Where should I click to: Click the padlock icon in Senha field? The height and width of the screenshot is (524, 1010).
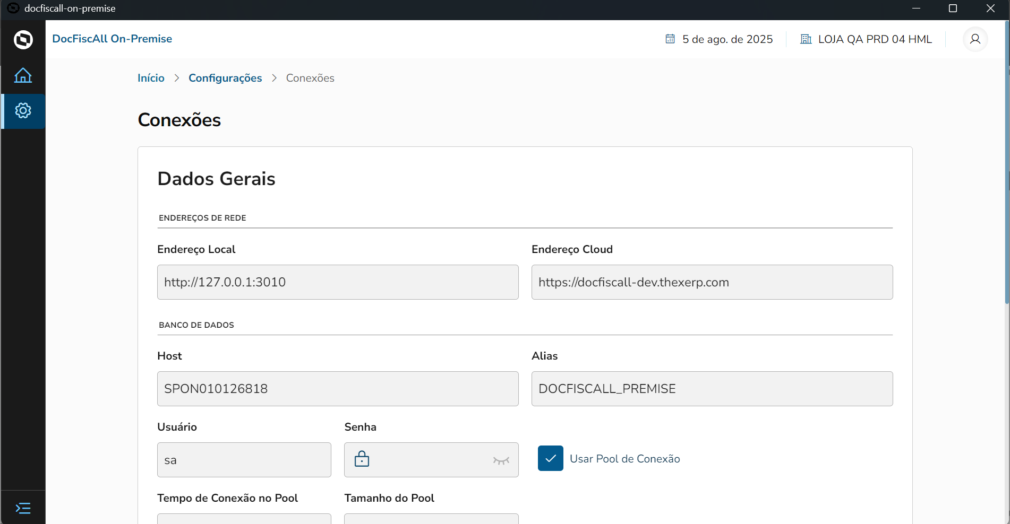coord(362,459)
